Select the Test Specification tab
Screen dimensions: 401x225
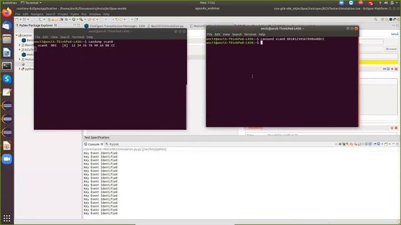click(x=96, y=137)
